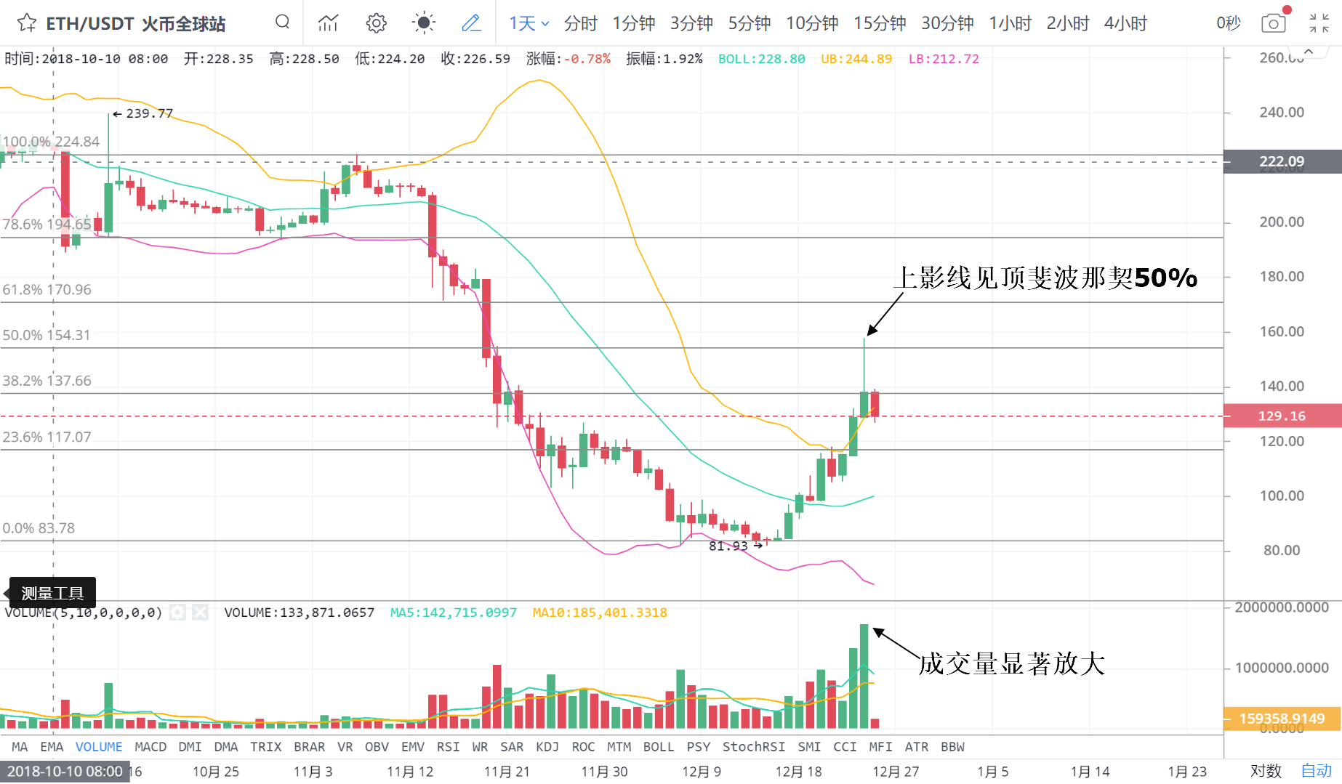Switch to 1小时 timeframe
Viewport: 1342px width, 784px height.
tap(1010, 23)
